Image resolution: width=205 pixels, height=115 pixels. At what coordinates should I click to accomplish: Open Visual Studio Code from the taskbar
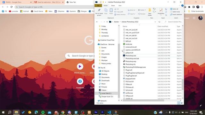tap(109, 112)
